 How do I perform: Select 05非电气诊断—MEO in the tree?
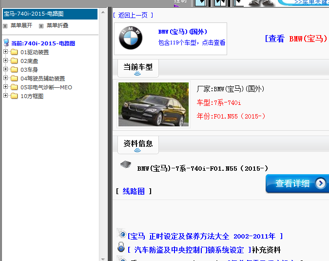pos(46,87)
